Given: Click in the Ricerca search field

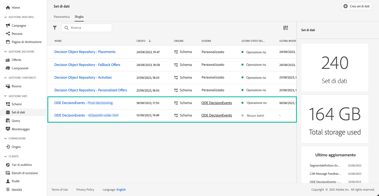Looking at the screenshot, I should (87, 28).
